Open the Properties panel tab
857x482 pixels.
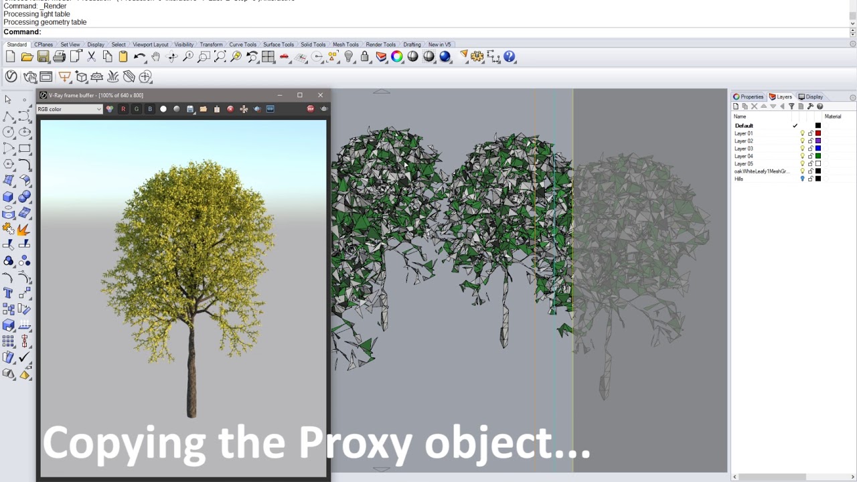[749, 97]
